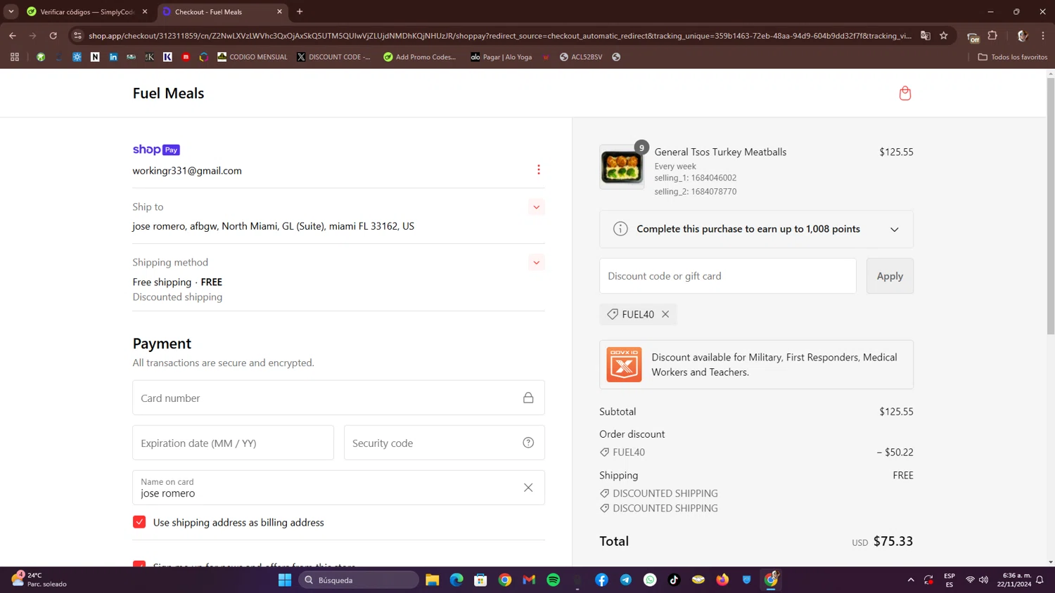This screenshot has width=1055, height=593.
Task: Open the LinkedIn bookmark icon
Action: 113,57
